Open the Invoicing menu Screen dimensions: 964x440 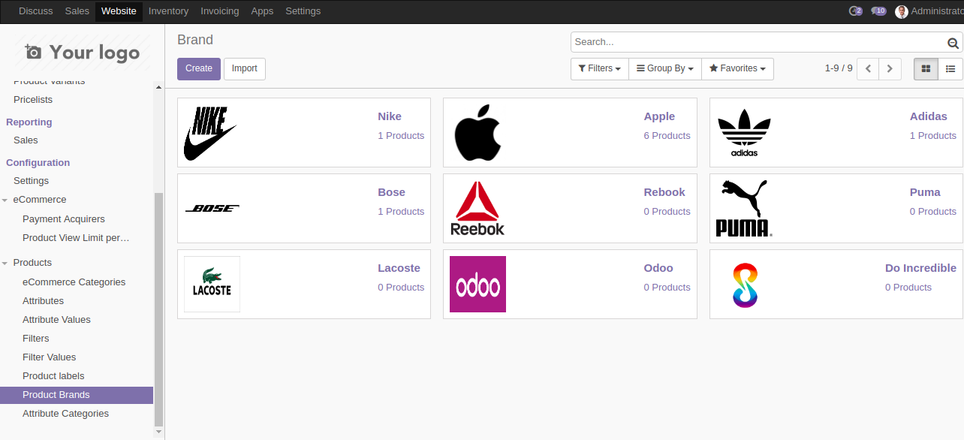point(220,11)
